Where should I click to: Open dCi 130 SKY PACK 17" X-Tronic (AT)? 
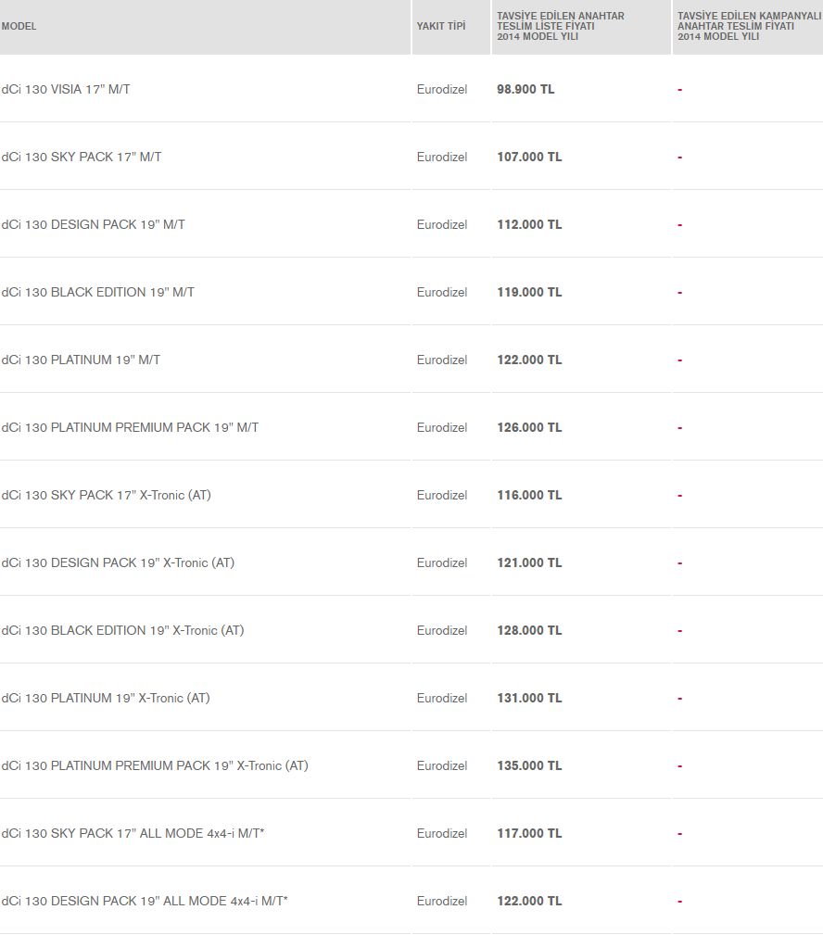106,495
